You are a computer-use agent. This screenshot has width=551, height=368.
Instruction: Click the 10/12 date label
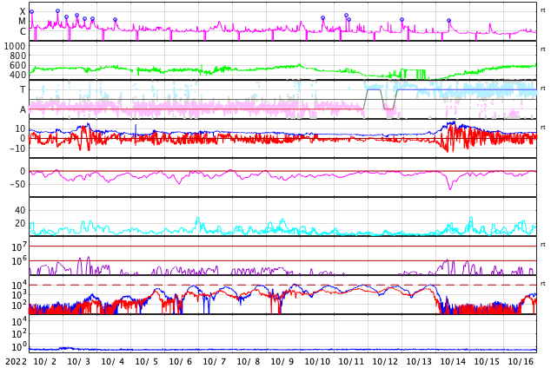pos(385,362)
